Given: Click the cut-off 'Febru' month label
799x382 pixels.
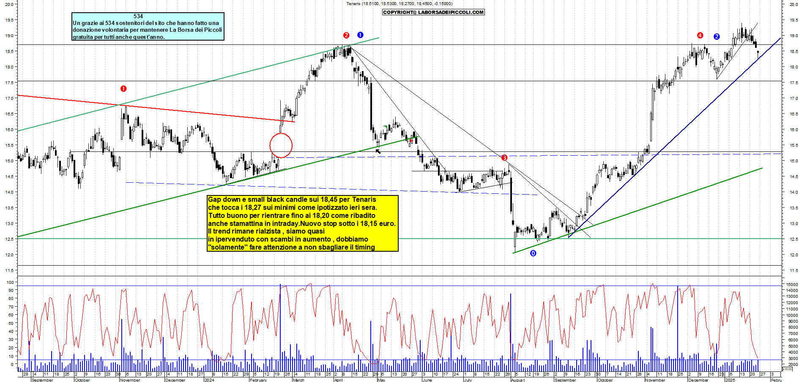Looking at the screenshot, I should [x=776, y=380].
